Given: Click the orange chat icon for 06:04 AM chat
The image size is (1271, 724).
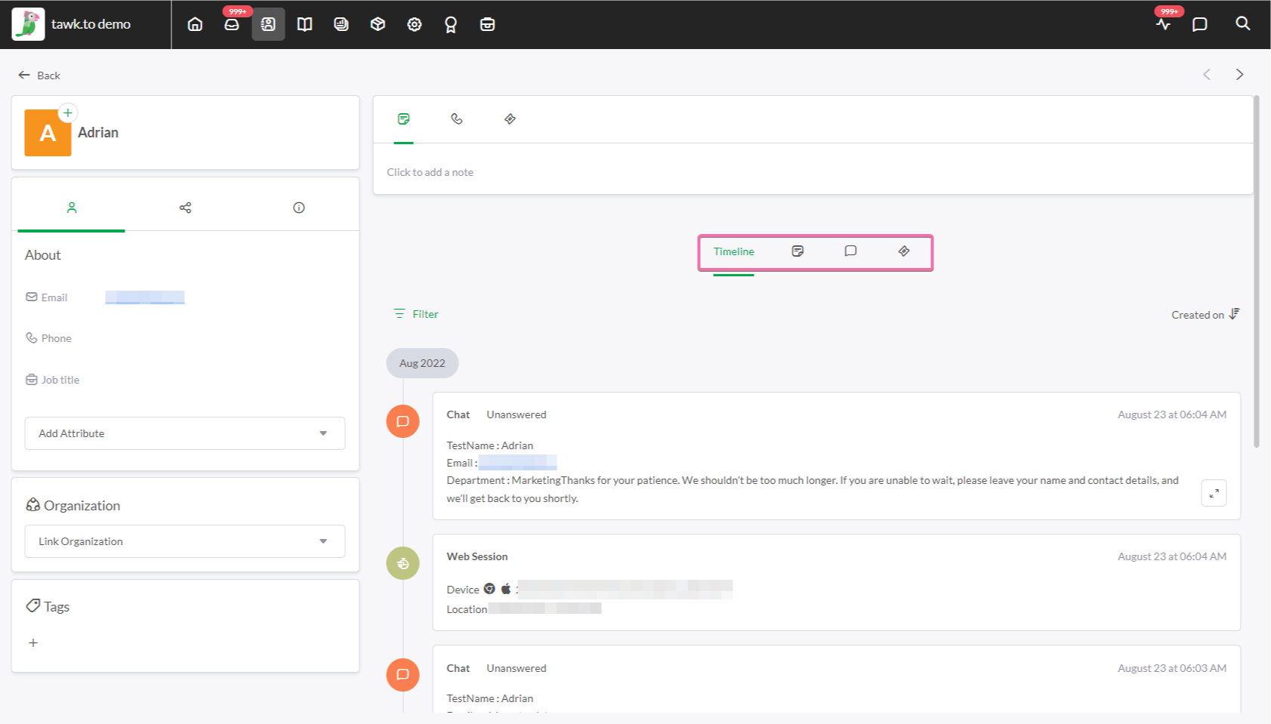Looking at the screenshot, I should (403, 421).
